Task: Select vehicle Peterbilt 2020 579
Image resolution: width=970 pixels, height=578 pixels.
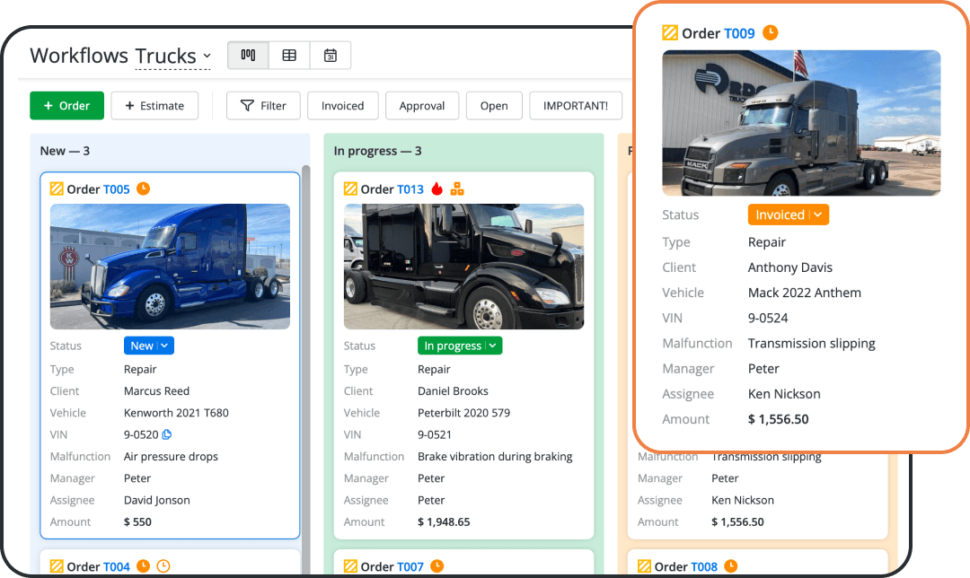Action: [464, 413]
